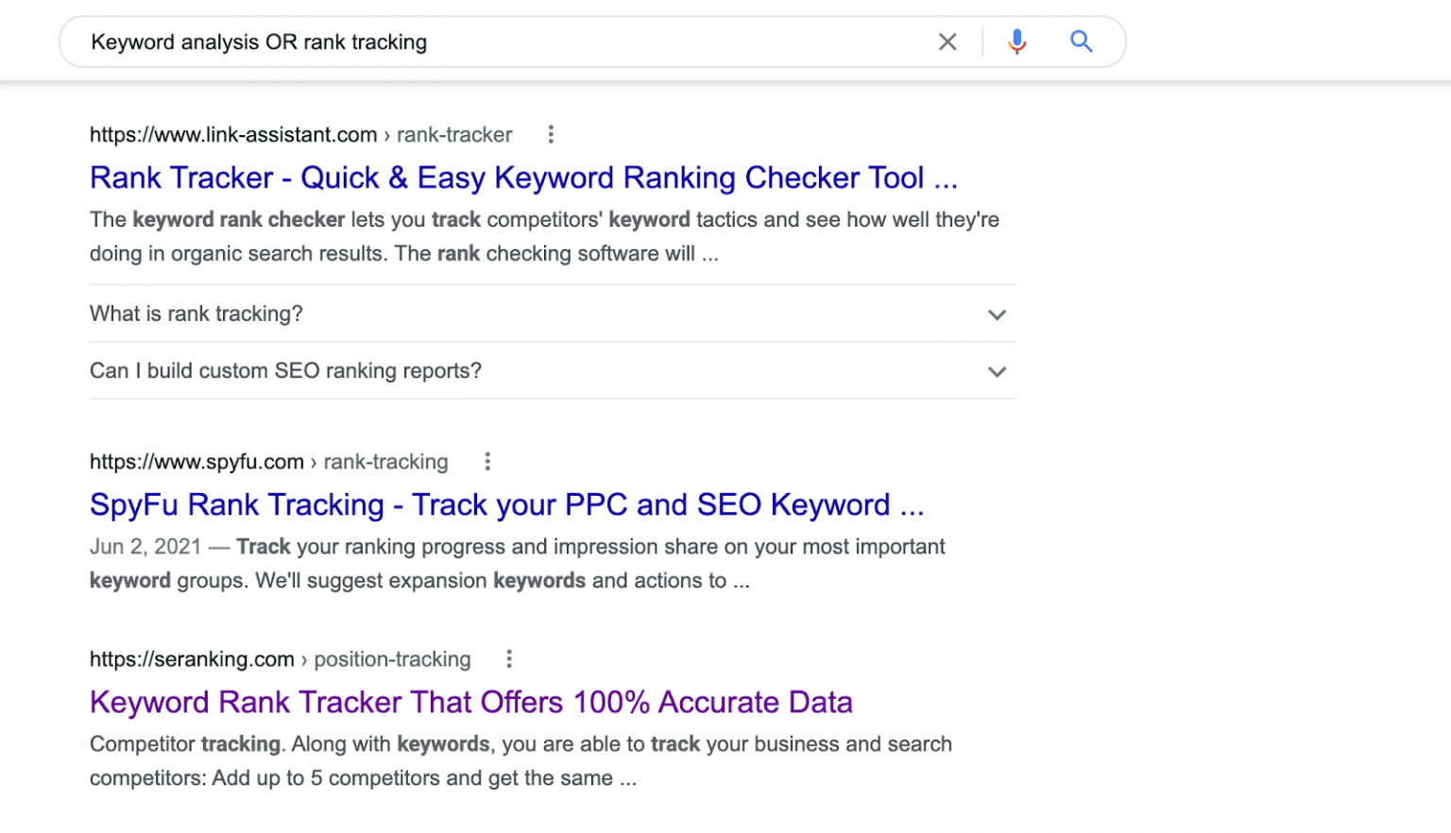
Task: Click the X to clear the search query
Action: coord(947,42)
